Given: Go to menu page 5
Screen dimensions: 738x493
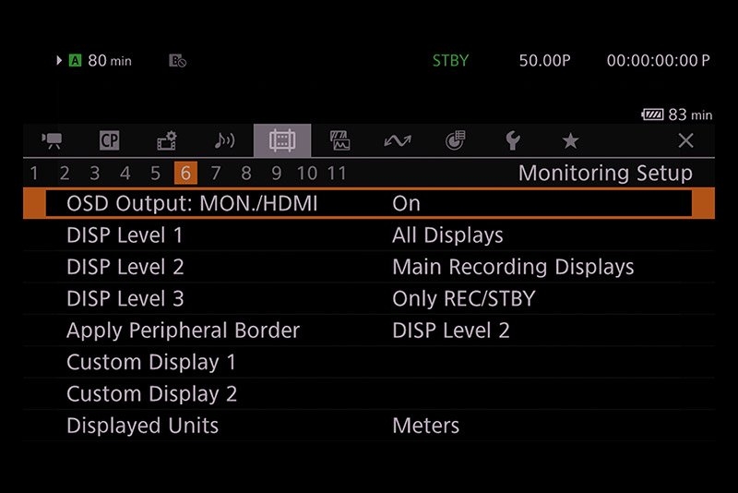Looking at the screenshot, I should [x=155, y=174].
